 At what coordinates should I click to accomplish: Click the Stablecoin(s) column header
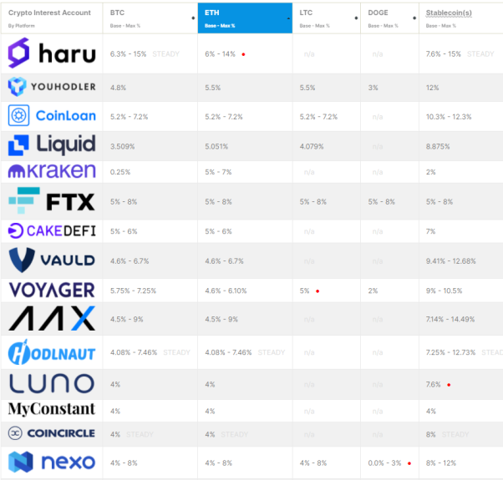coord(449,13)
